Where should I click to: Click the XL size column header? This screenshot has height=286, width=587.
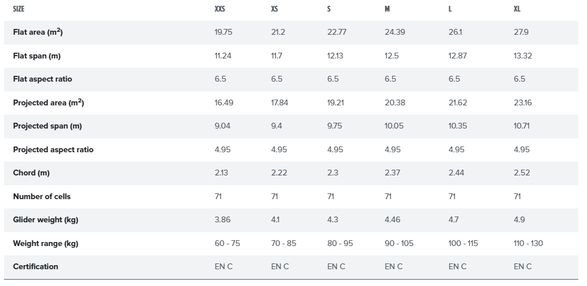pyautogui.click(x=517, y=9)
